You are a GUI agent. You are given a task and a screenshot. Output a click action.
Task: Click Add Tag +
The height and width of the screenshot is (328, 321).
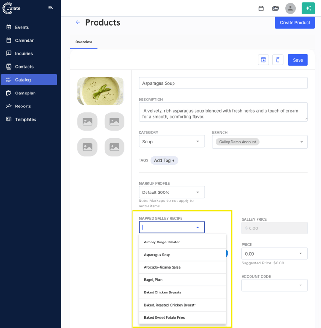[x=164, y=160]
